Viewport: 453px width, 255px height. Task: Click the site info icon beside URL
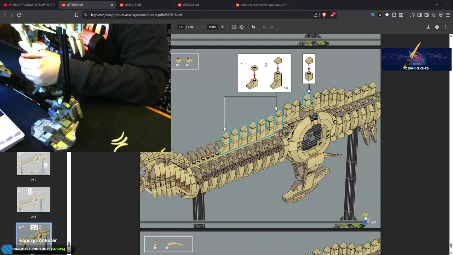click(86, 15)
